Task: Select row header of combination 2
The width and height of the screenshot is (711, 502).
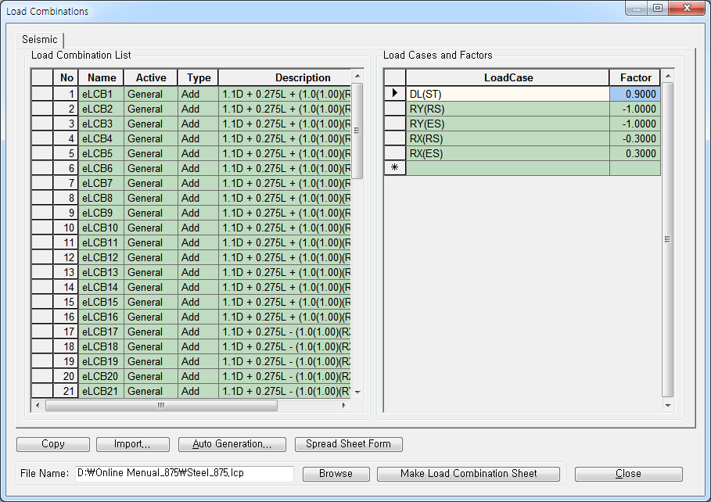Action: (42, 109)
